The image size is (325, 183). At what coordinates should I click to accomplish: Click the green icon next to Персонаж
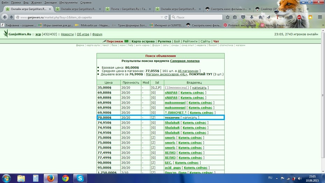point(127,41)
